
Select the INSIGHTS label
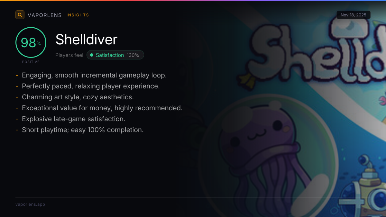78,15
